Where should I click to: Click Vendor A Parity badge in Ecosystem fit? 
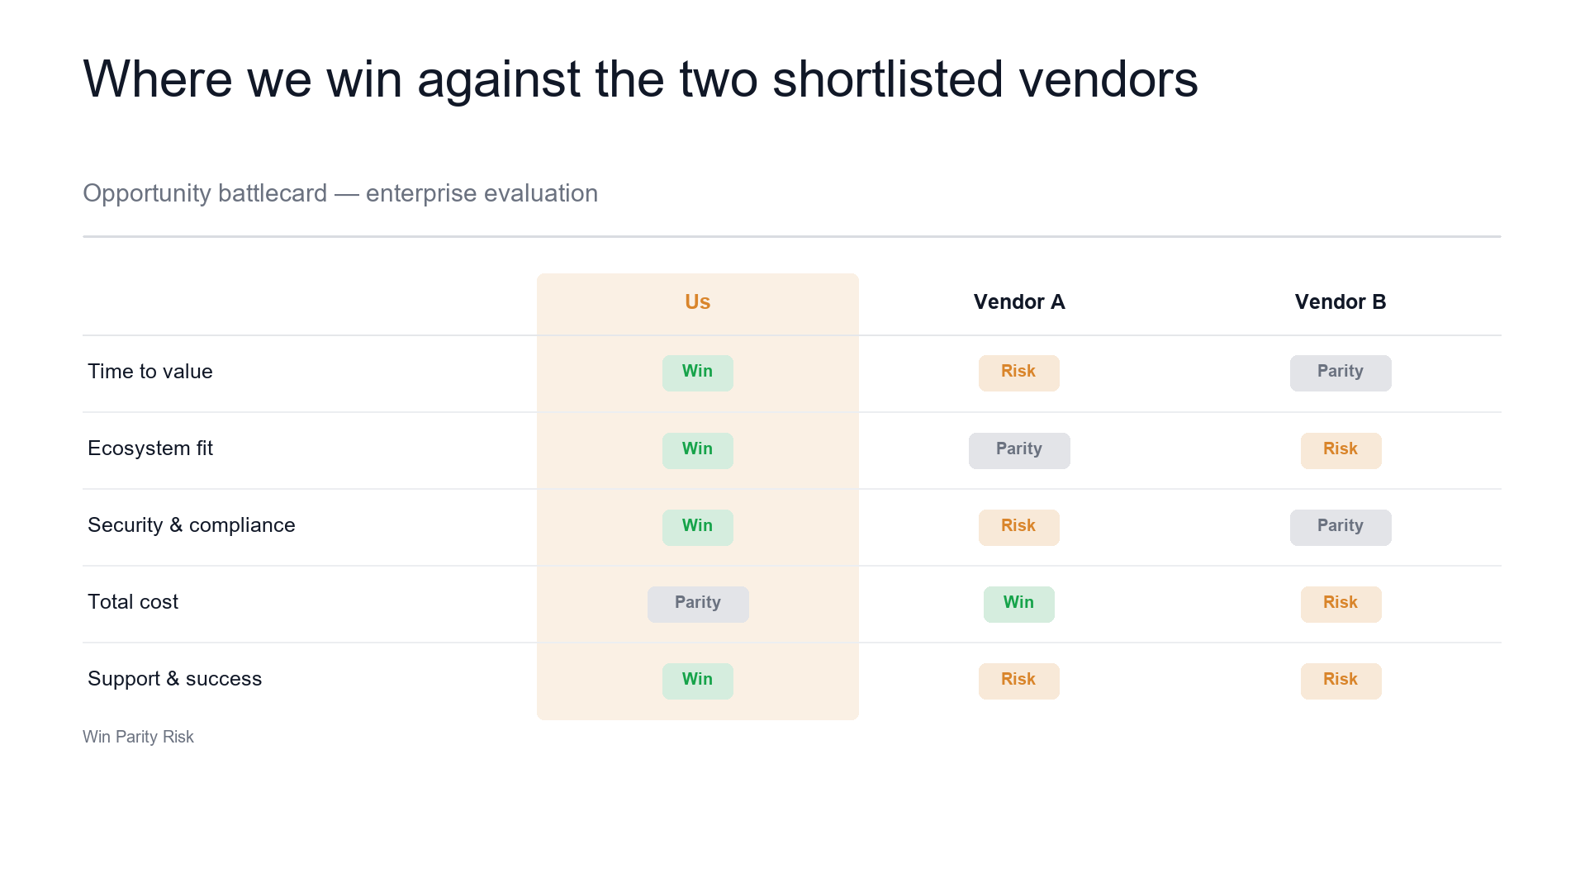point(1019,451)
